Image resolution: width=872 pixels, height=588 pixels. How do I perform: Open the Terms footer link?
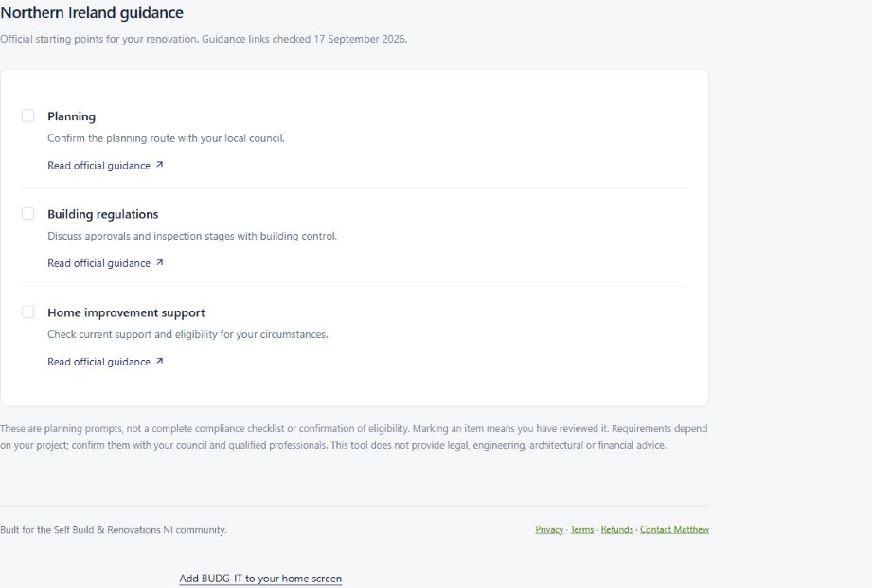pyautogui.click(x=581, y=529)
